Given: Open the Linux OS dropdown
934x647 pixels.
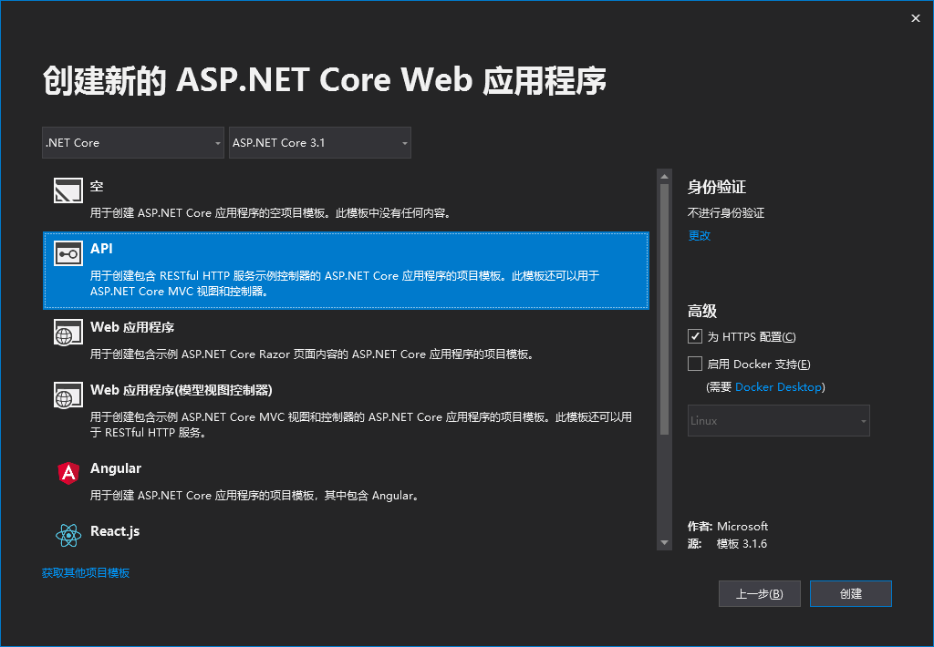Looking at the screenshot, I should [x=778, y=421].
